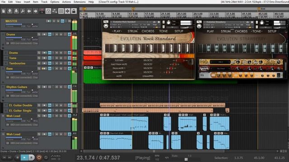Open UNMAPPED dropdown for MUTE articulation
289x162 pixels.
(148, 76)
